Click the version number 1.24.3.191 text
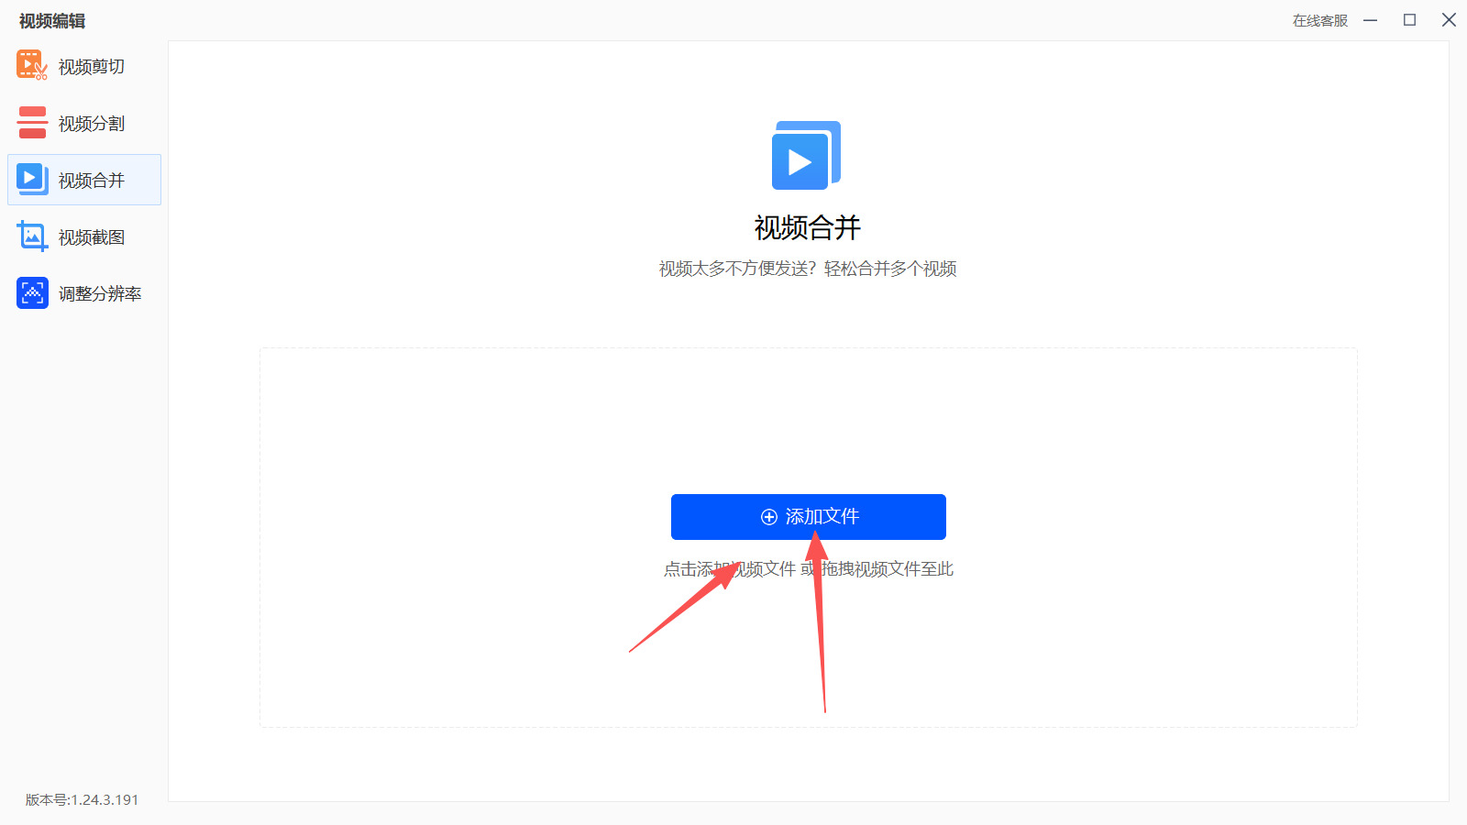This screenshot has width=1467, height=825. click(x=81, y=799)
